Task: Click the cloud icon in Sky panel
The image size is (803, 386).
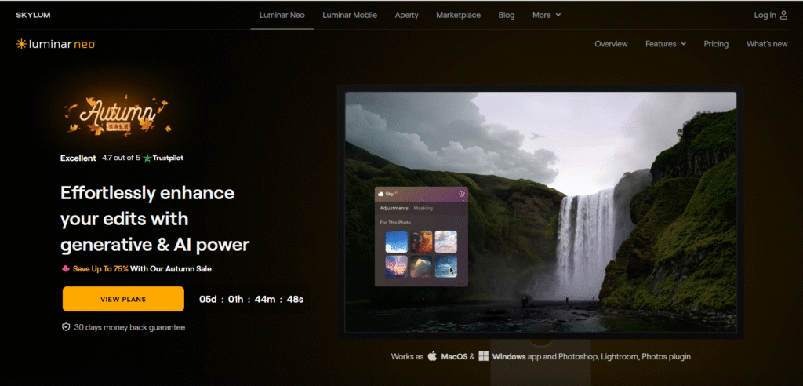Action: point(380,193)
